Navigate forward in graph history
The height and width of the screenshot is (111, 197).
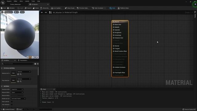[x=46, y=12]
